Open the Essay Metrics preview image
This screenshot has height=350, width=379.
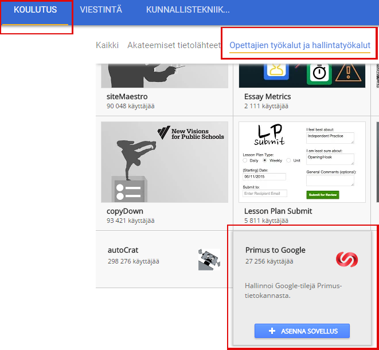point(302,76)
